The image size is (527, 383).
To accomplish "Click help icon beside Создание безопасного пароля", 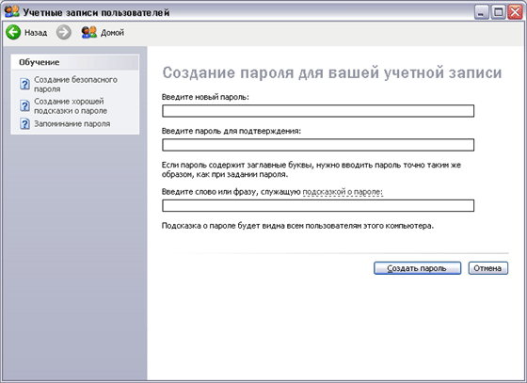I will (x=24, y=84).
